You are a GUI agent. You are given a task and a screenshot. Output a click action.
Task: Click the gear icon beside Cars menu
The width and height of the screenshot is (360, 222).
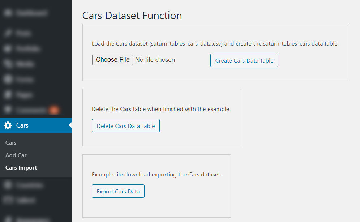[x=8, y=125]
